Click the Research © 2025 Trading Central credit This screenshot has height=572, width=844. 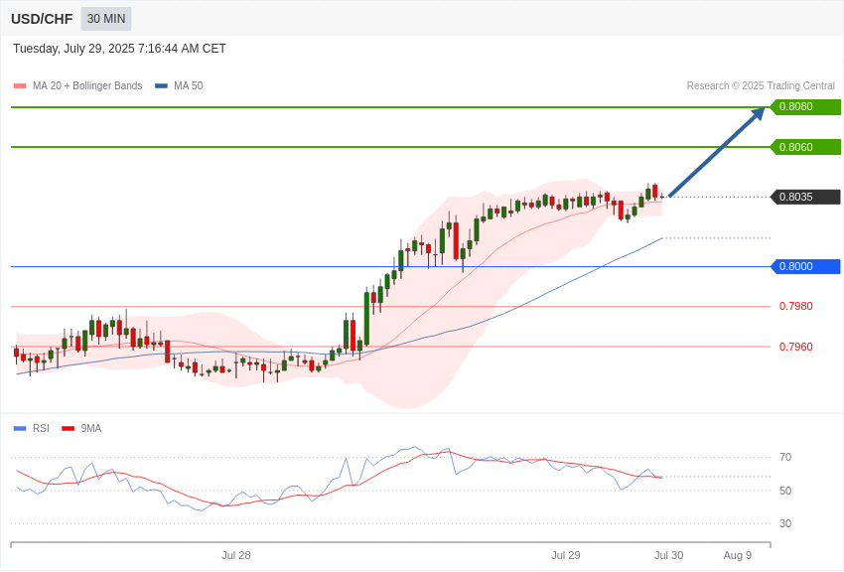pos(761,85)
